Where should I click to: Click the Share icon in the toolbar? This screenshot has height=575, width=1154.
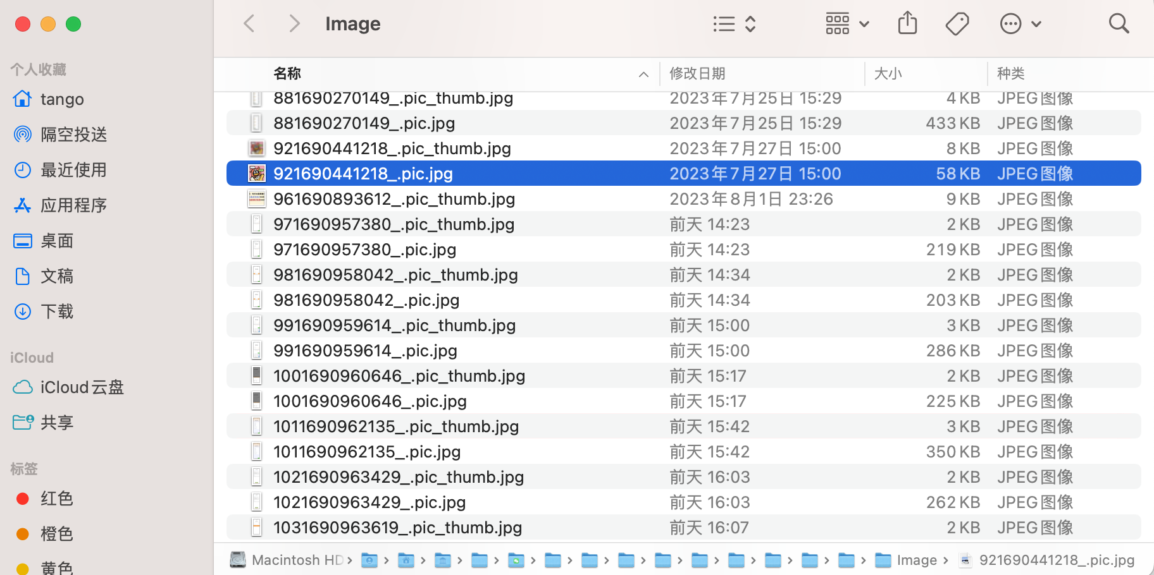[x=907, y=24]
